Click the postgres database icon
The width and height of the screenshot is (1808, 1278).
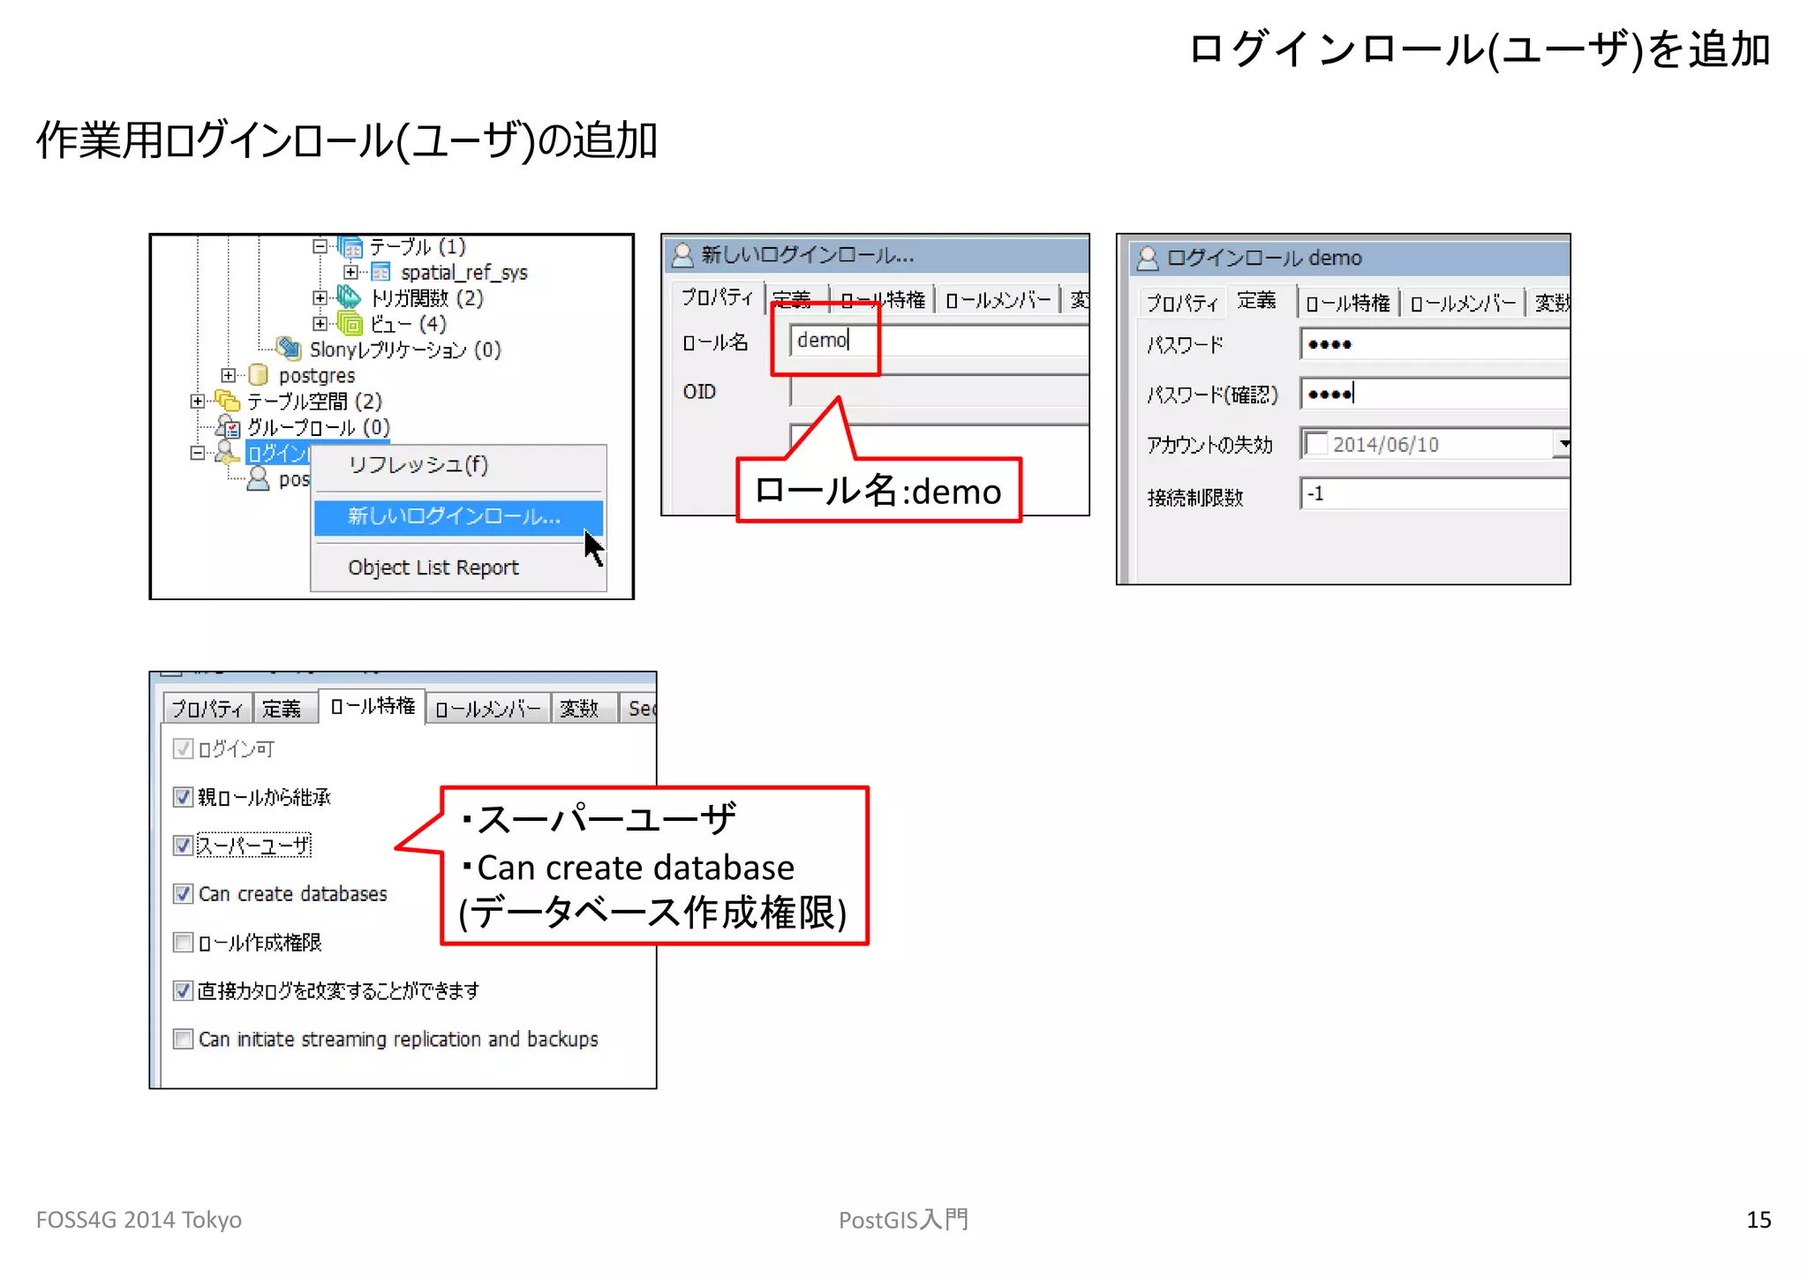click(258, 375)
